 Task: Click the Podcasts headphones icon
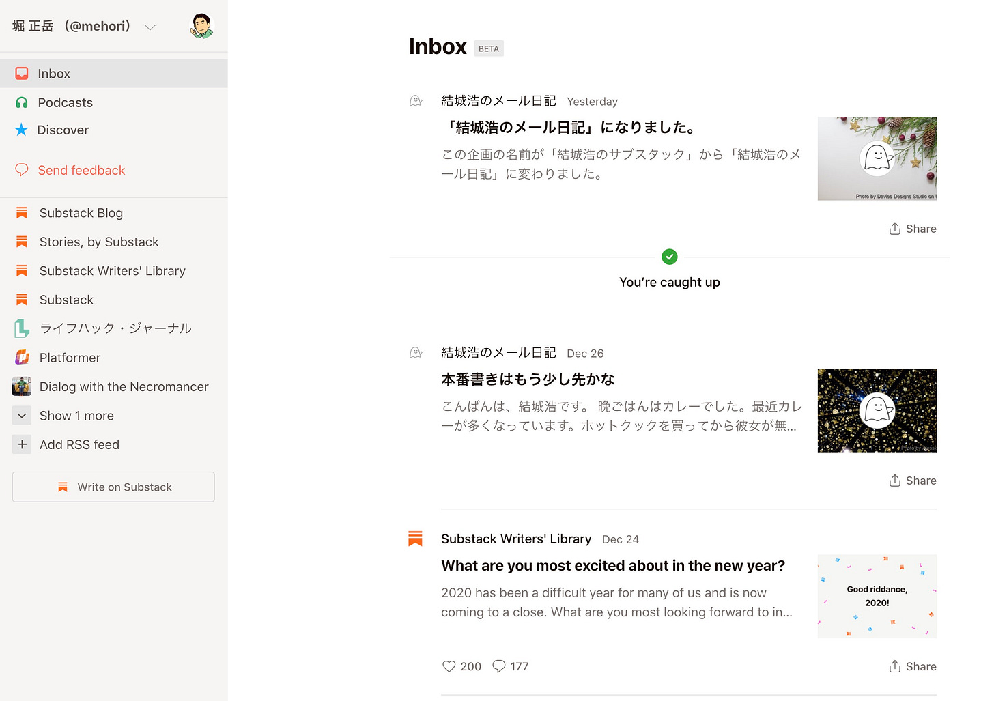pos(22,102)
